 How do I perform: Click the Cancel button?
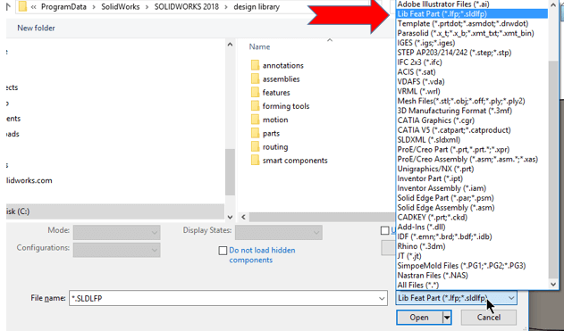coord(488,318)
